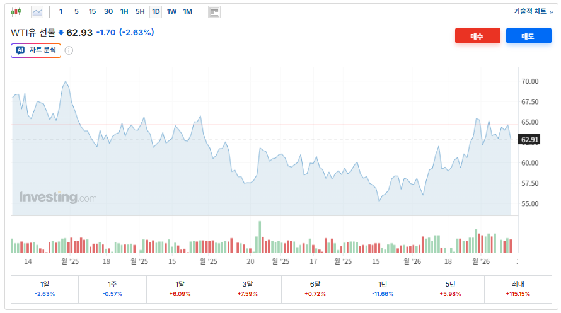Select the area chart type icon
Screen dimensions: 561x313
point(37,12)
